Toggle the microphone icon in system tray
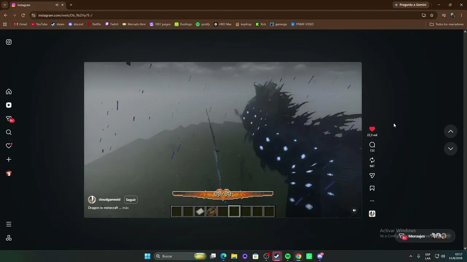This screenshot has height=262, width=467. tap(418, 256)
